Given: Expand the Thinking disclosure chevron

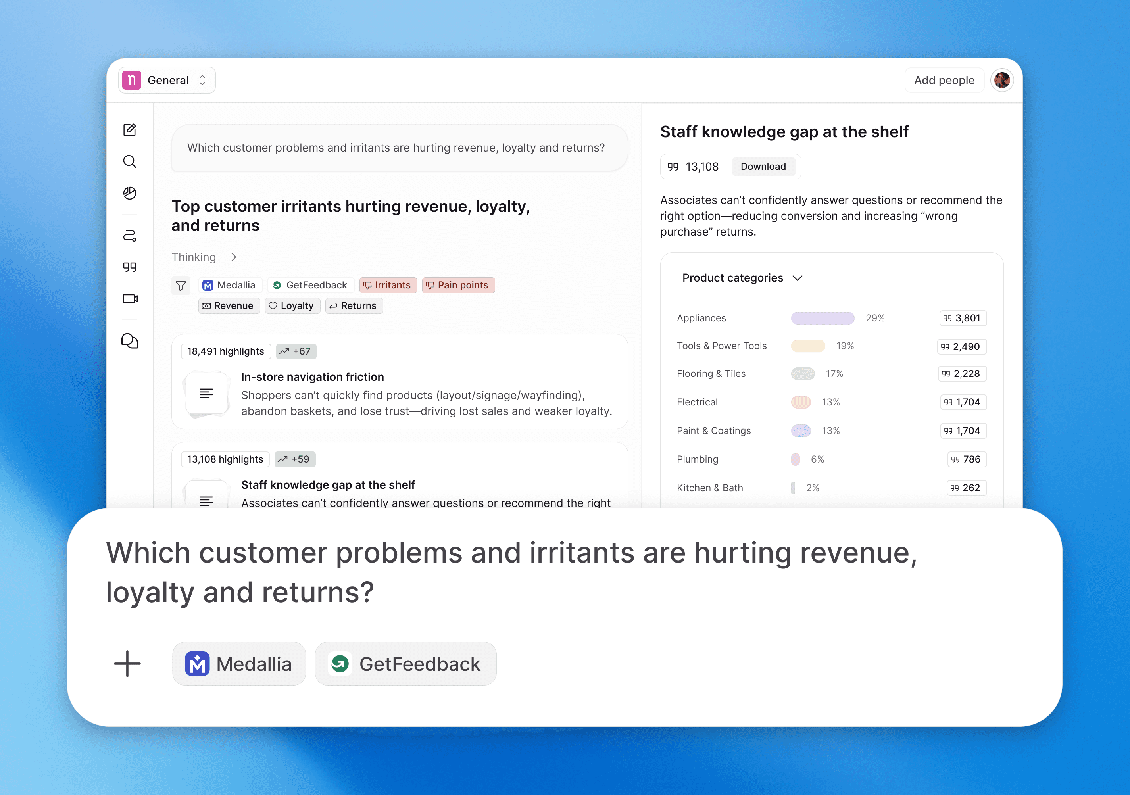Looking at the screenshot, I should (234, 257).
